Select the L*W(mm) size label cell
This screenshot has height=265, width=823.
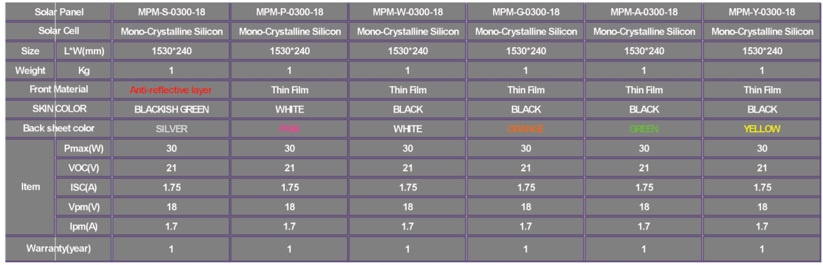[x=84, y=51]
